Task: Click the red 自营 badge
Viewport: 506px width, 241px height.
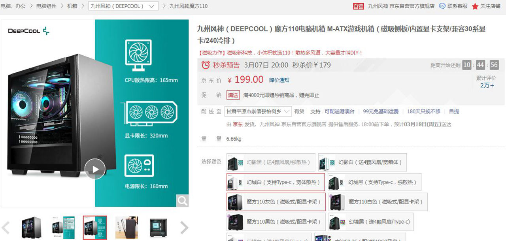Action: point(358,6)
